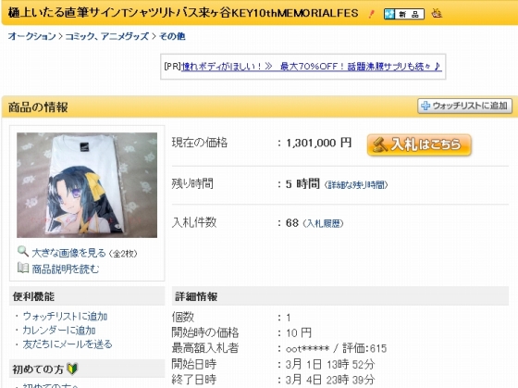Click the magnifier icon for the larger image

(x=23, y=252)
